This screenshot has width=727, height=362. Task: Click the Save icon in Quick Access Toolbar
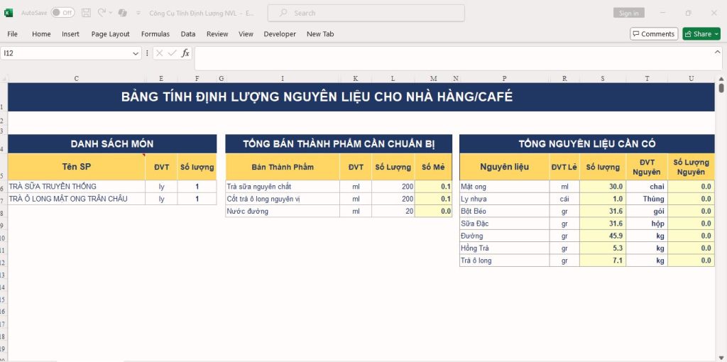tap(86, 13)
